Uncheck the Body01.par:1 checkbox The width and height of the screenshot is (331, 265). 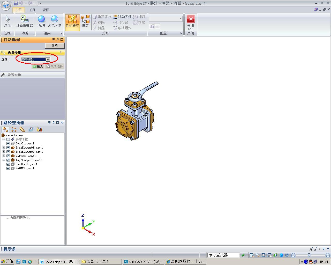(x=8, y=143)
